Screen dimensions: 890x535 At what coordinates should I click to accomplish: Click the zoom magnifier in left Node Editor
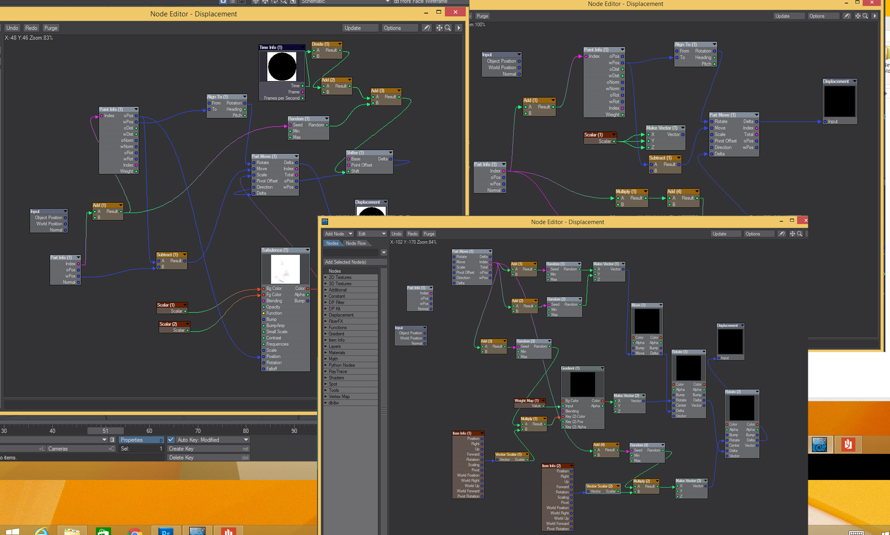(448, 28)
